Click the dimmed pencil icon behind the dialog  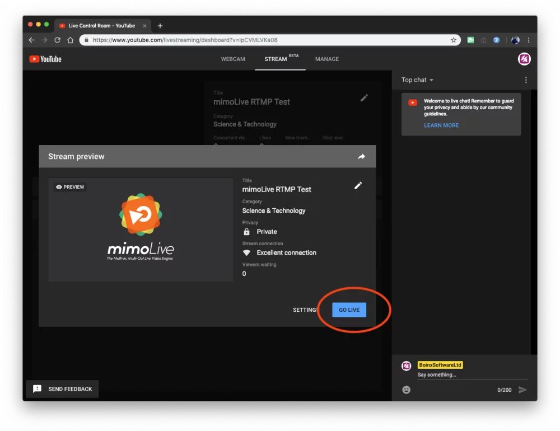coord(364,98)
